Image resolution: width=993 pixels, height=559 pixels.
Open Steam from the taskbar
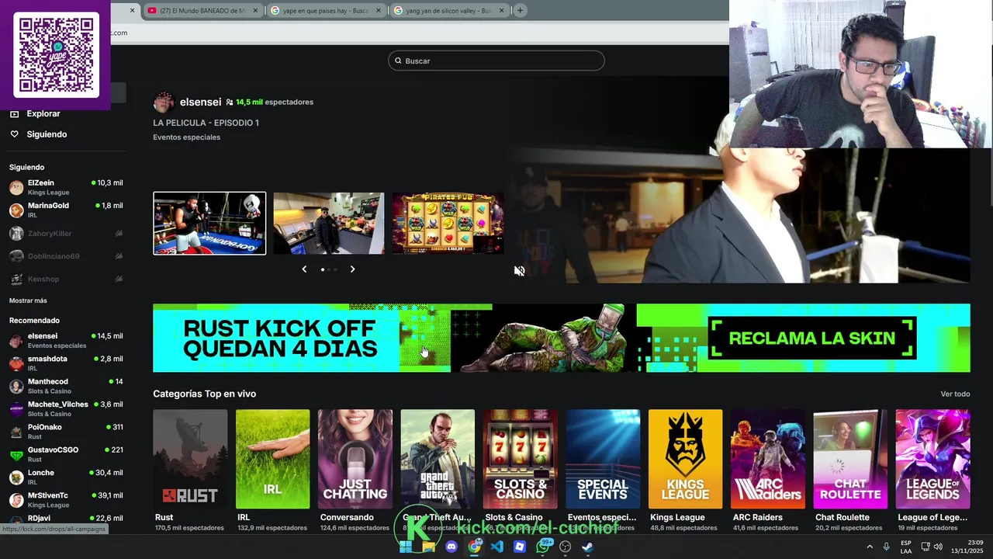(588, 547)
